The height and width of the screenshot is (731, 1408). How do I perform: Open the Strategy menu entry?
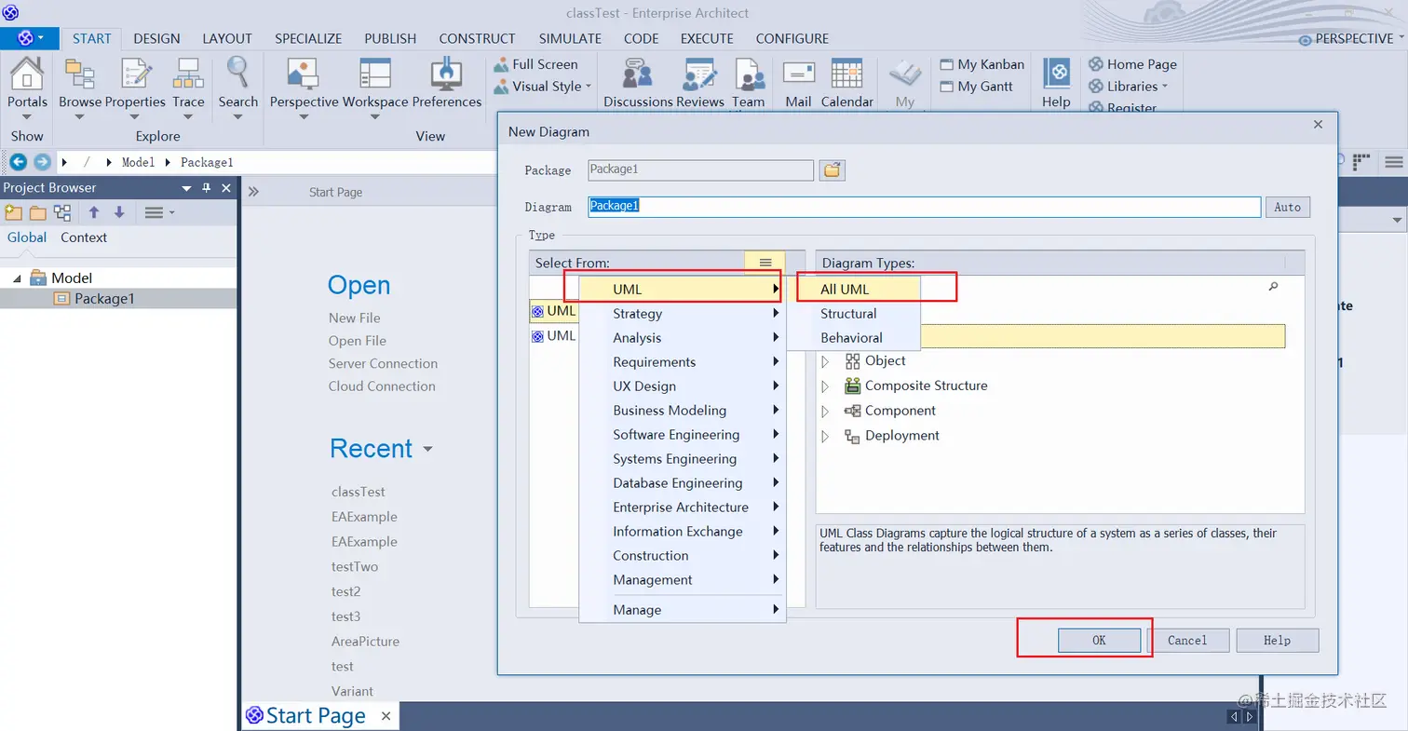coord(683,314)
